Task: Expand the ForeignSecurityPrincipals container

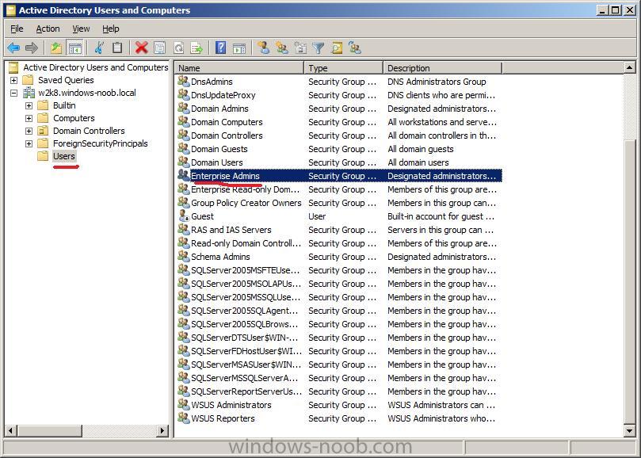Action: click(x=29, y=143)
